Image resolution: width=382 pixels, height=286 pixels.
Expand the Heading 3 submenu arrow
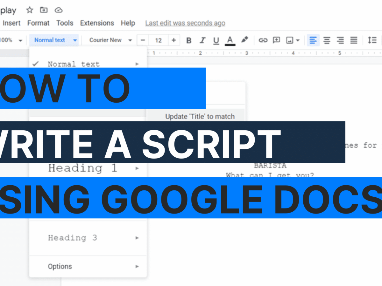pos(137,238)
